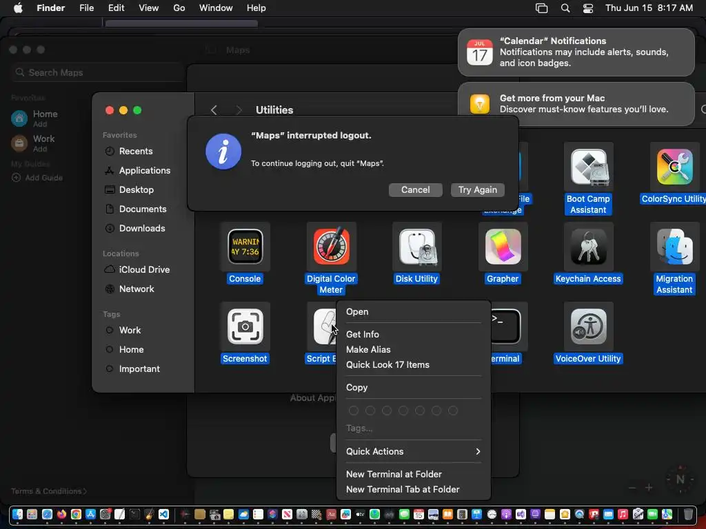706x529 pixels.
Task: Open Launchpad from the Dock
Action: (32, 514)
